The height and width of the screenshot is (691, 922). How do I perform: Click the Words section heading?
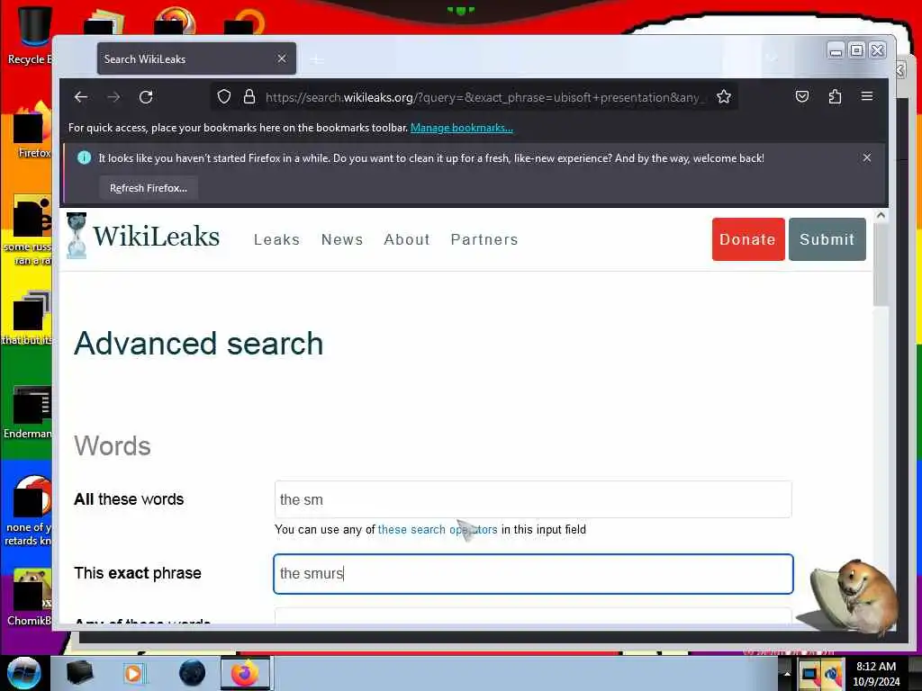pyautogui.click(x=113, y=446)
